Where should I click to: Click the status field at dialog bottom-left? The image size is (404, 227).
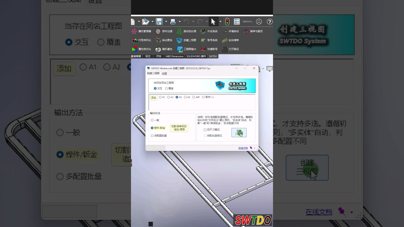155,148
